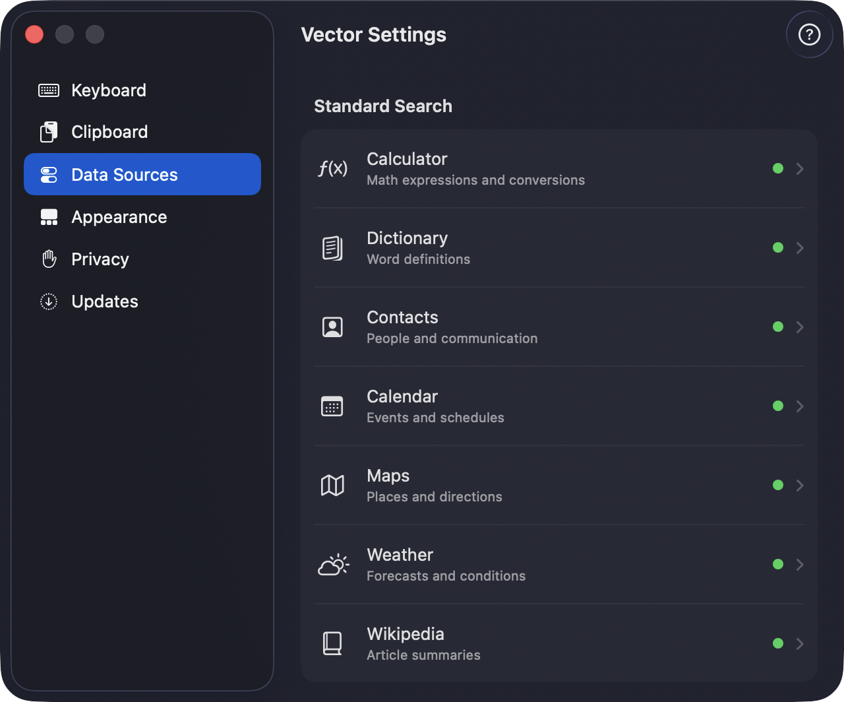844x702 pixels.
Task: Click the Dictionary book icon
Action: click(333, 248)
